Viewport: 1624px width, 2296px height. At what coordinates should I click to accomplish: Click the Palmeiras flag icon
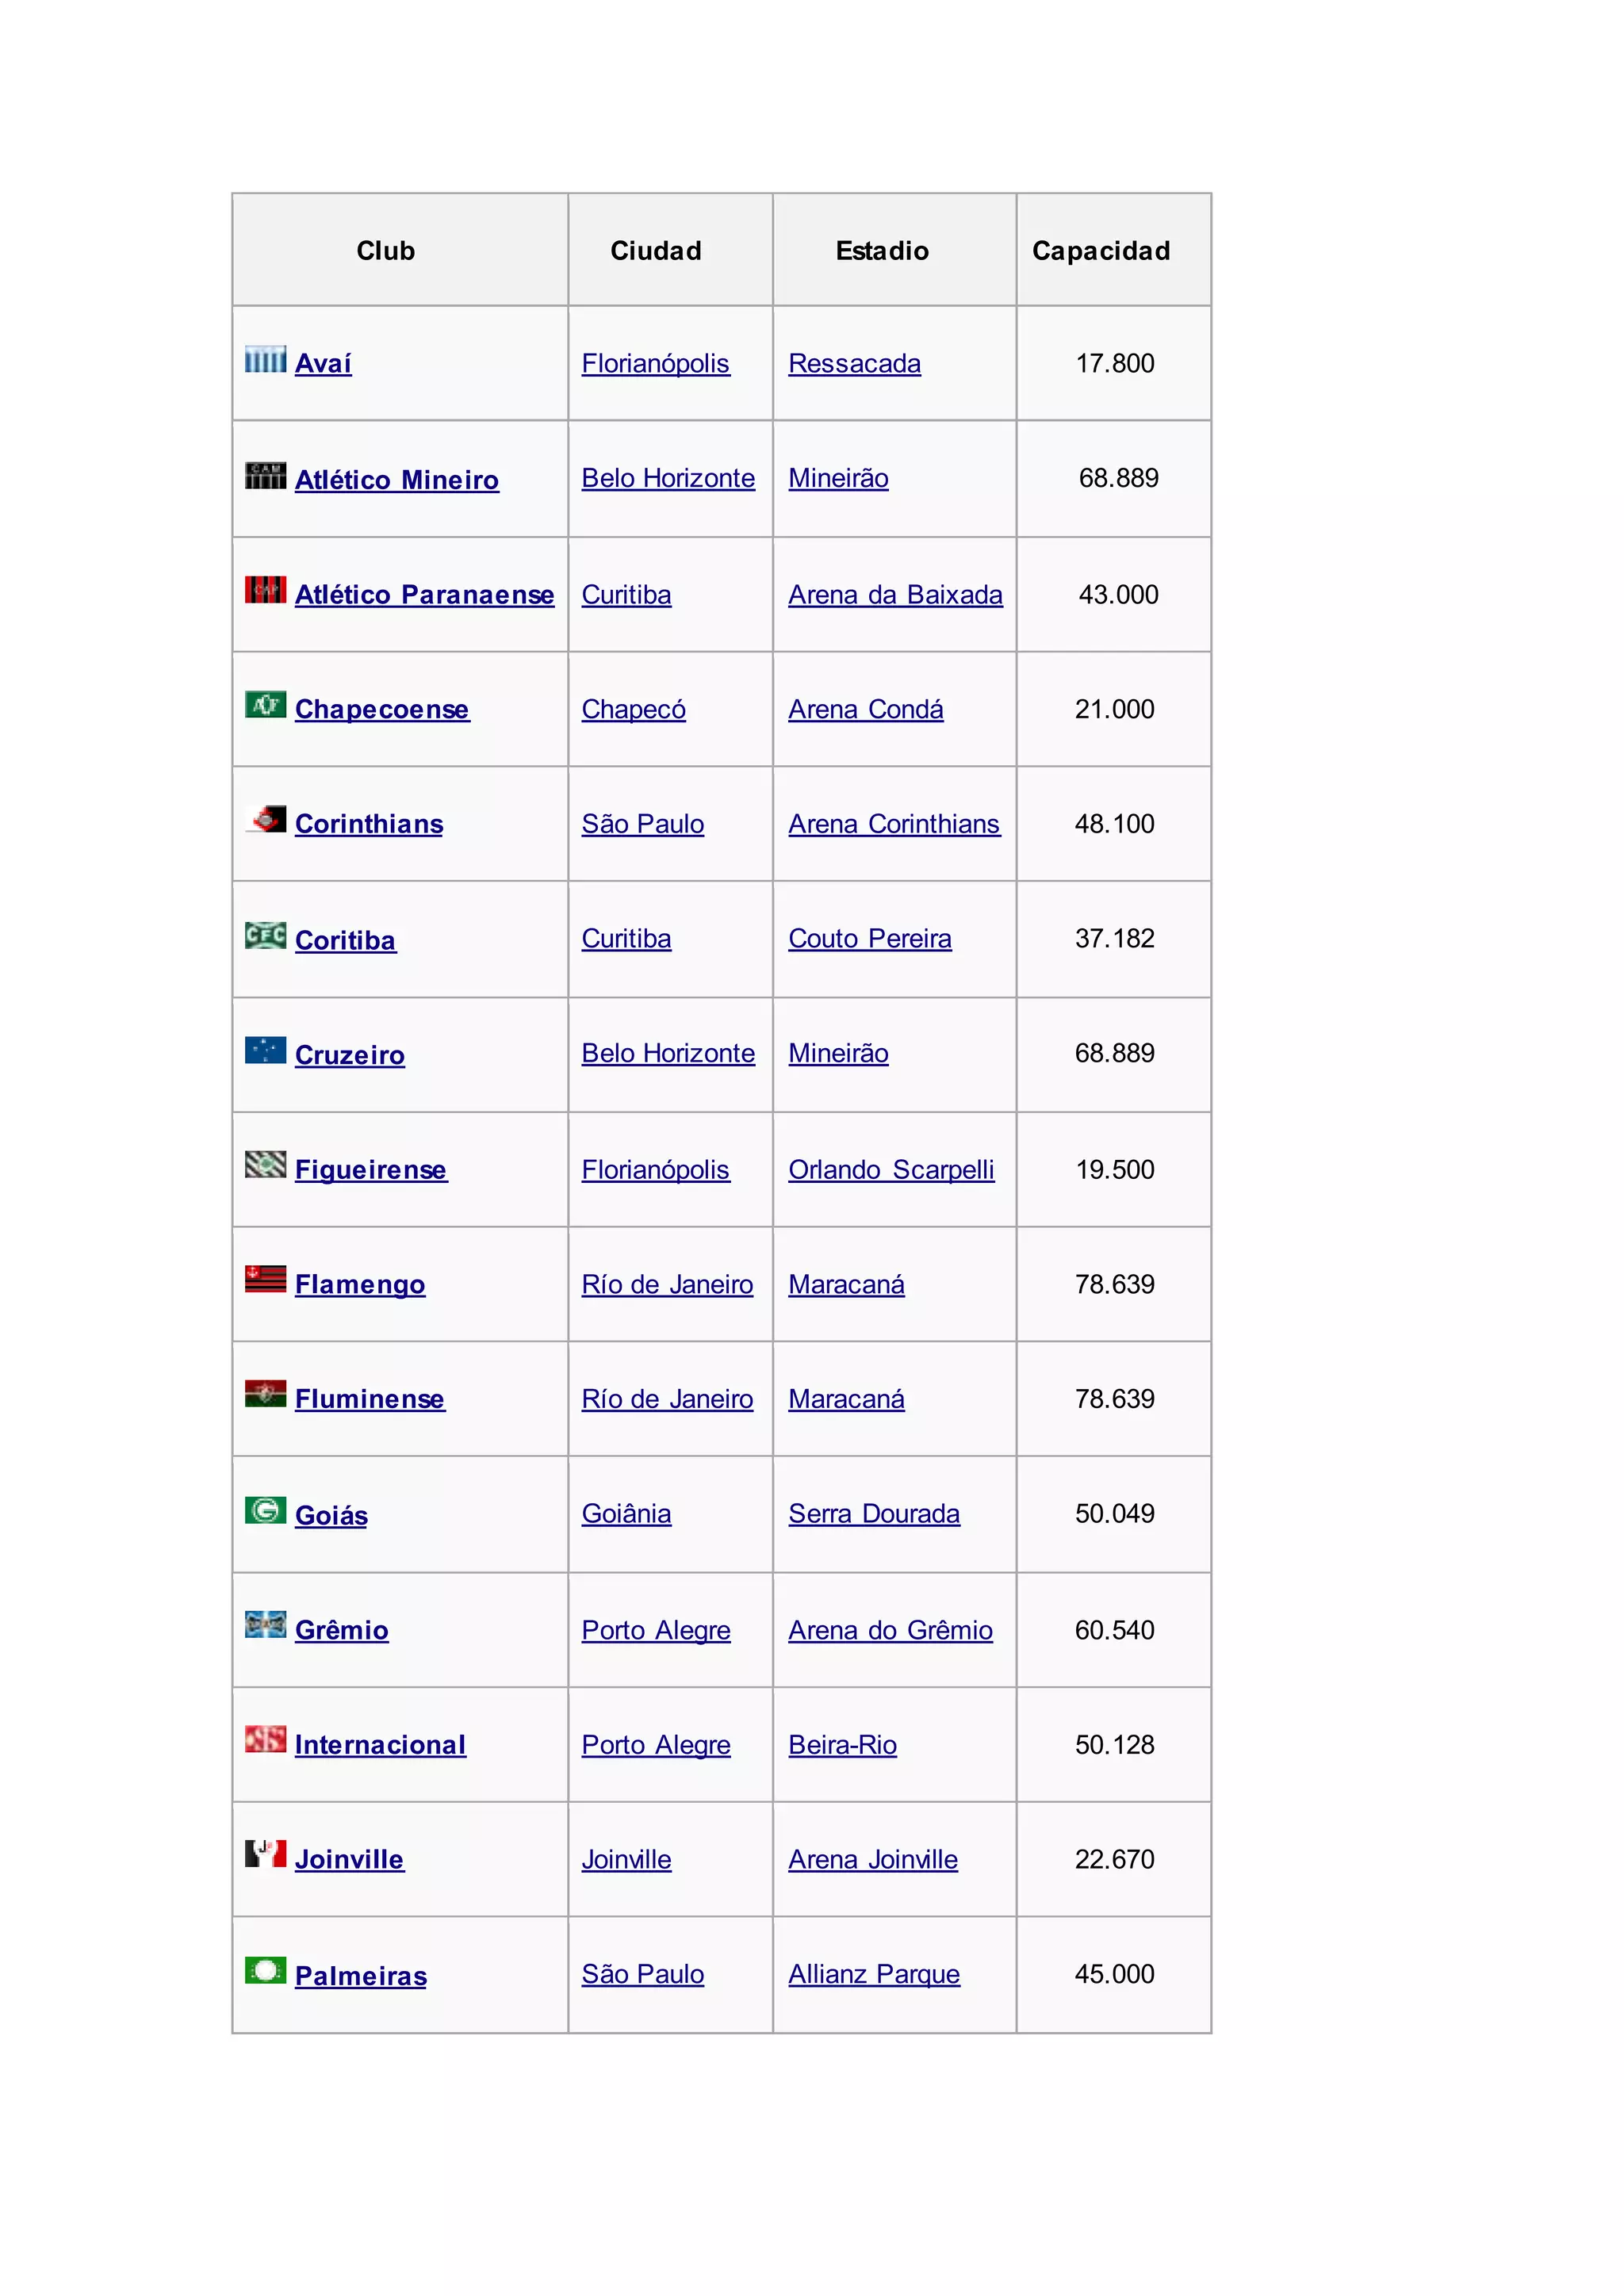265,1971
